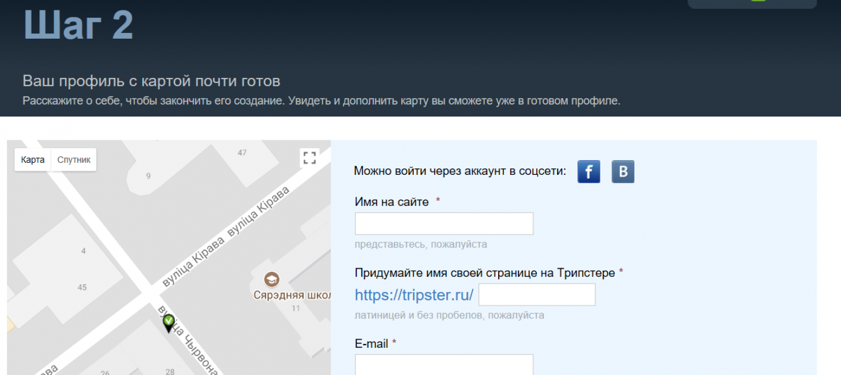Click the Tripster page name field
Screen dimensions: 841x375
tap(536, 295)
